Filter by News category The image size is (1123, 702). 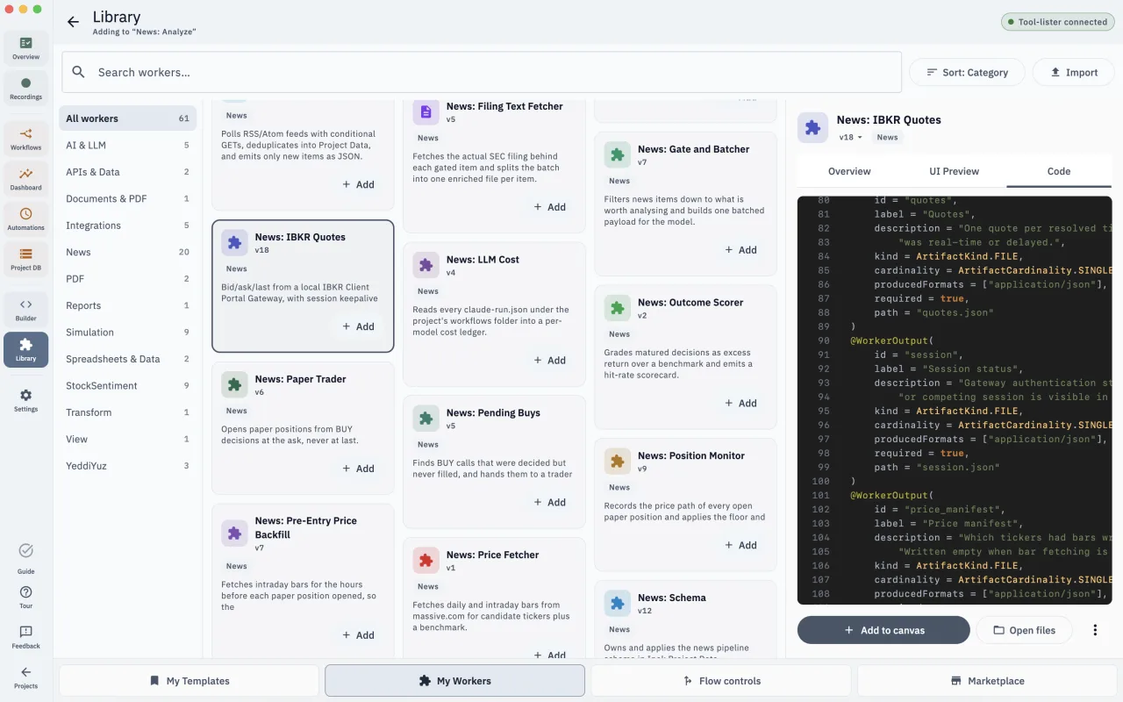point(128,252)
